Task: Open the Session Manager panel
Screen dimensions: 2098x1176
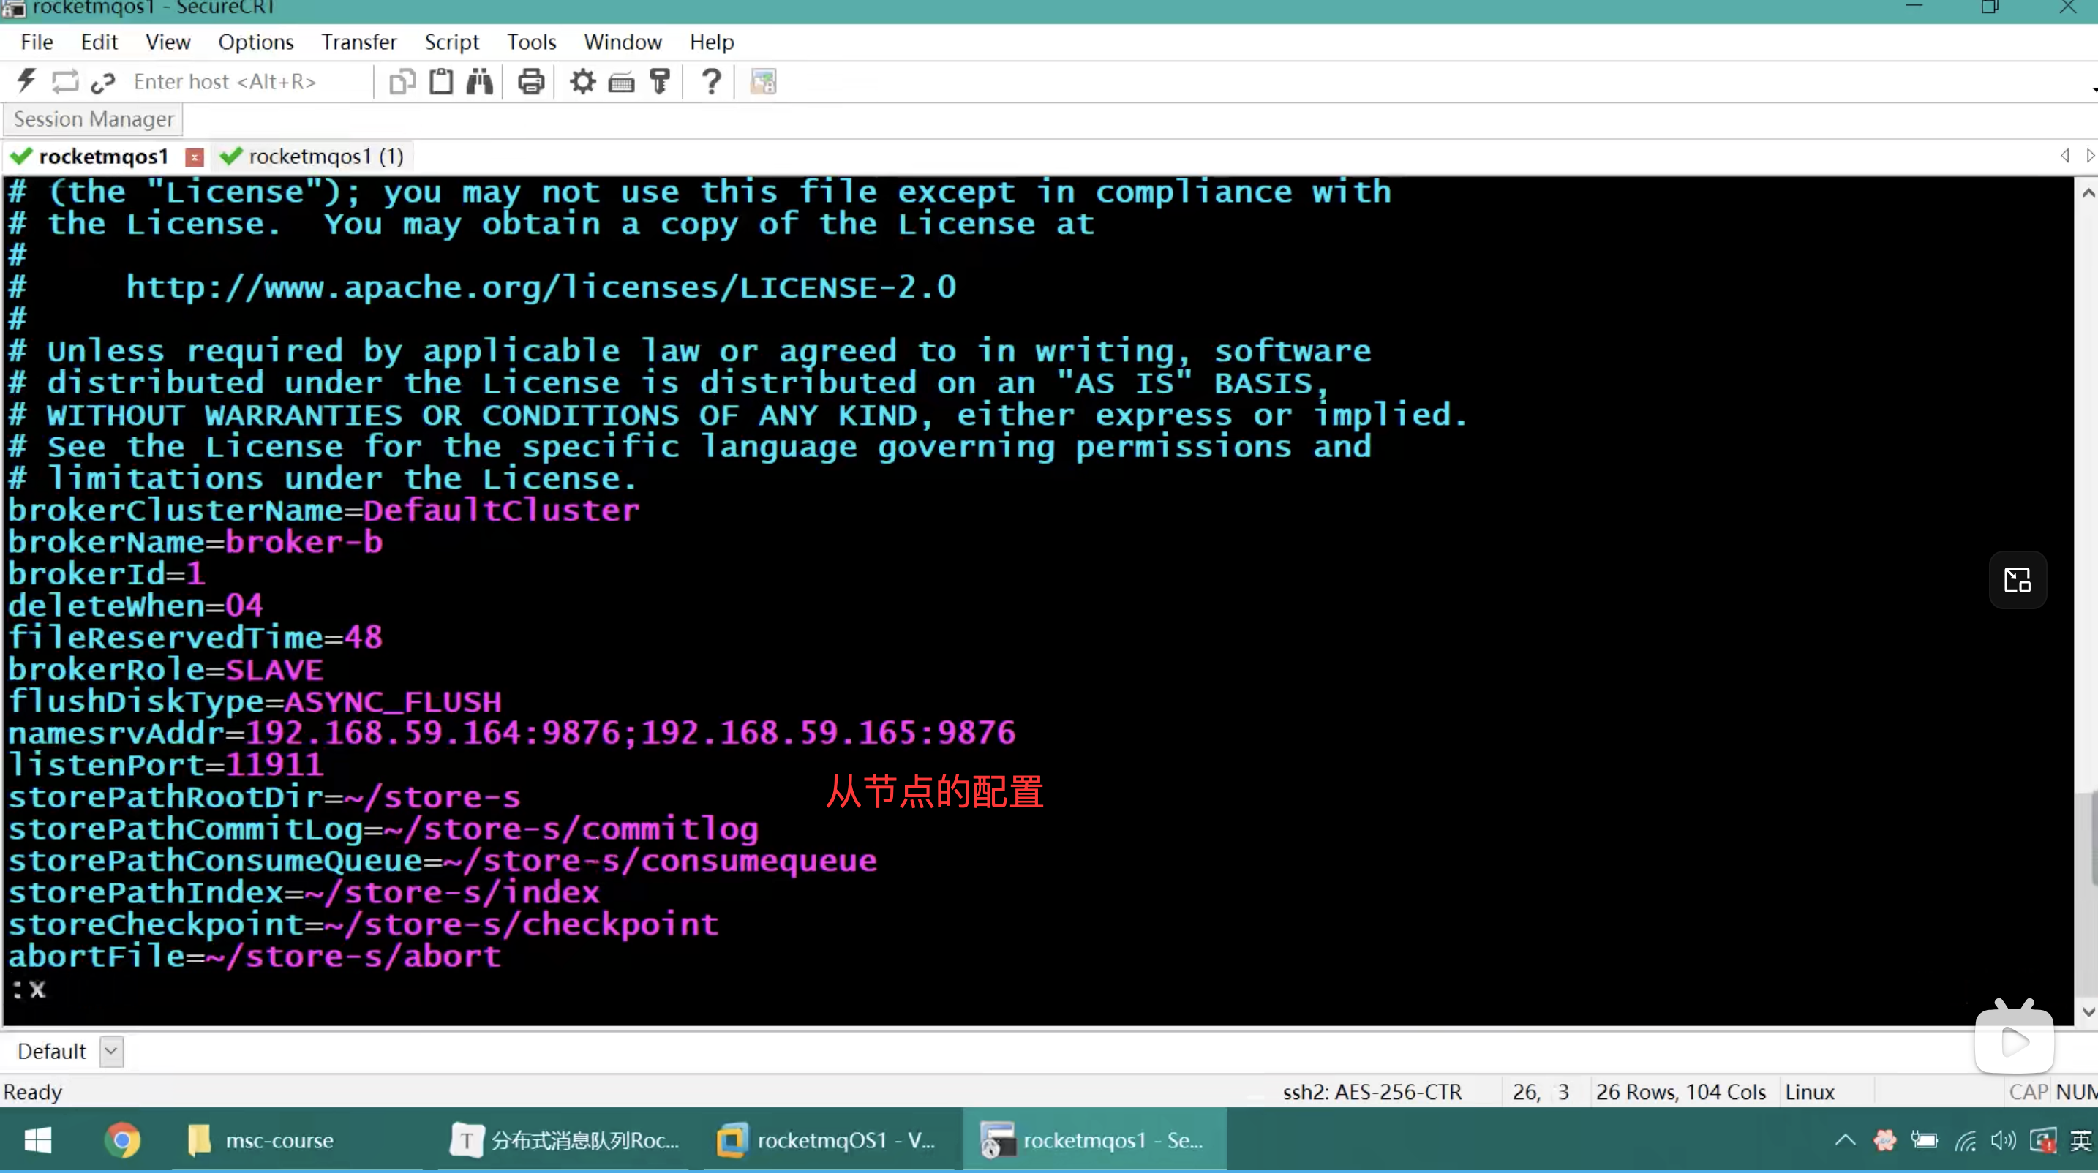Action: (x=94, y=120)
